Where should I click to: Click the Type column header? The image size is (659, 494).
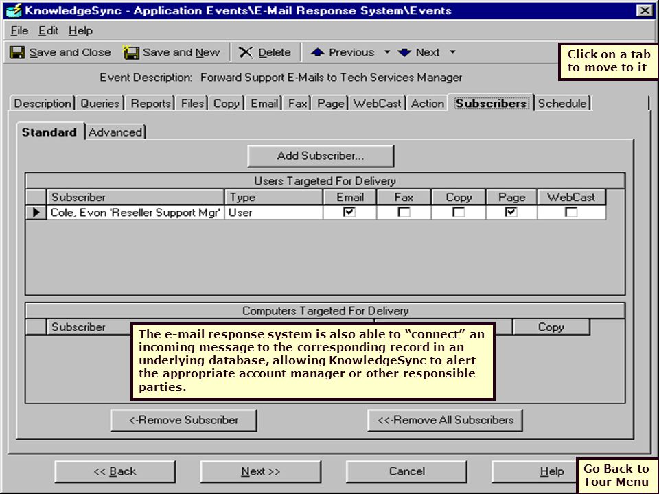pyautogui.click(x=274, y=197)
